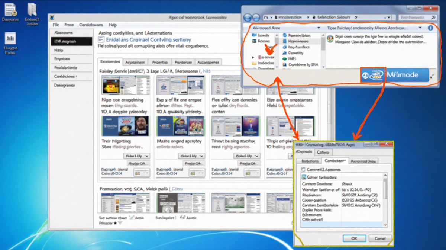This screenshot has height=250, width=446.
Task: Switch to the first active tab in the main window
Action: 110,62
